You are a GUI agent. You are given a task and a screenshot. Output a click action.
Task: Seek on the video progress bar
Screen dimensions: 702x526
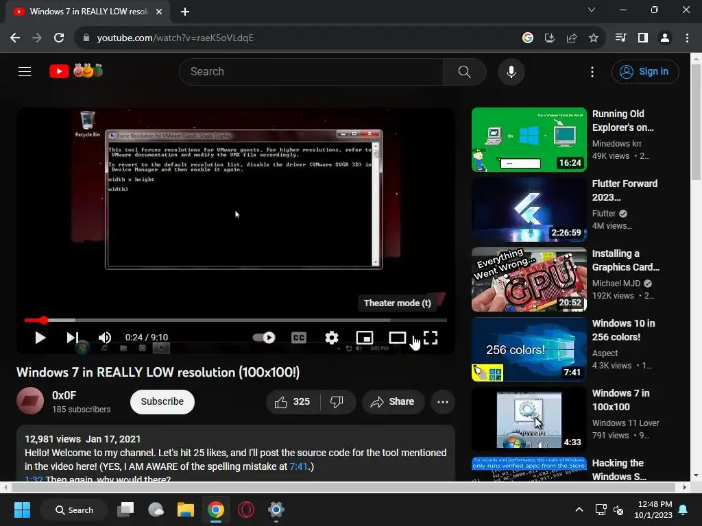[236, 321]
